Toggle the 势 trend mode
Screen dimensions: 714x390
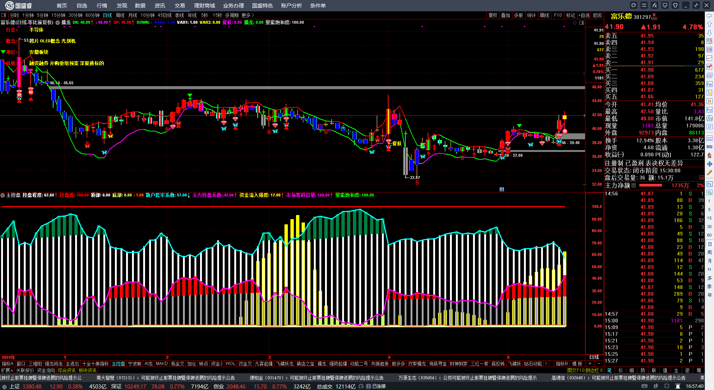tap(643, 370)
